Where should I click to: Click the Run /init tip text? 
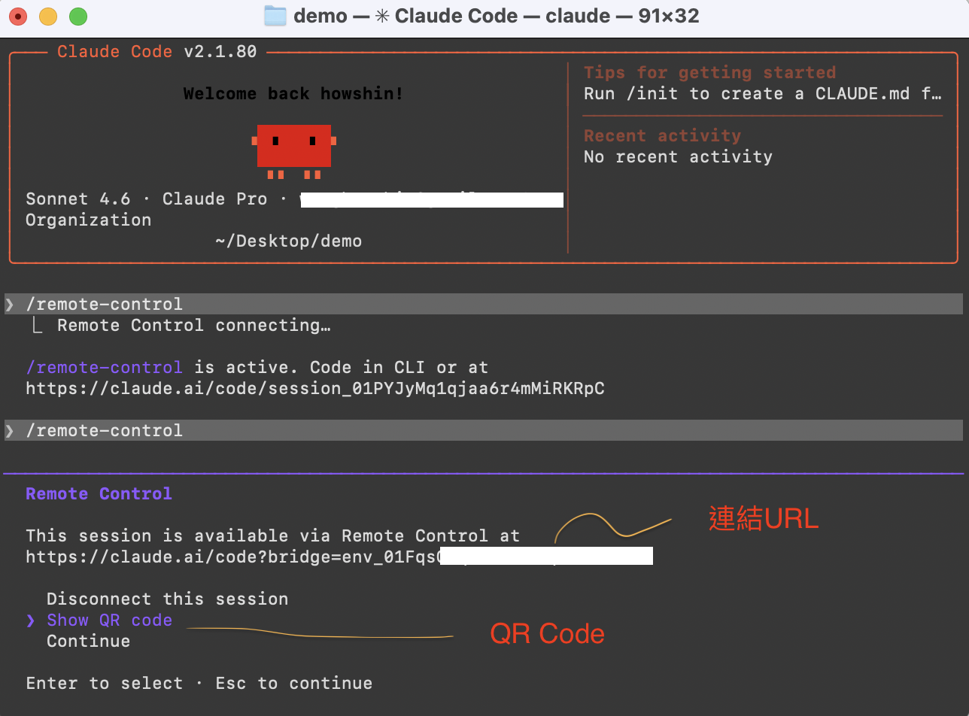point(762,94)
